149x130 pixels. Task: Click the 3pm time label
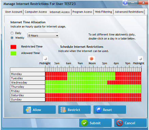(x=104, y=63)
